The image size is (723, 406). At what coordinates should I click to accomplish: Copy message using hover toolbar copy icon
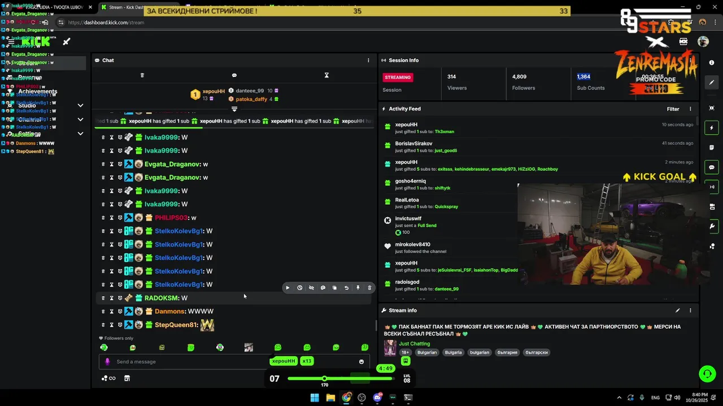pyautogui.click(x=334, y=288)
